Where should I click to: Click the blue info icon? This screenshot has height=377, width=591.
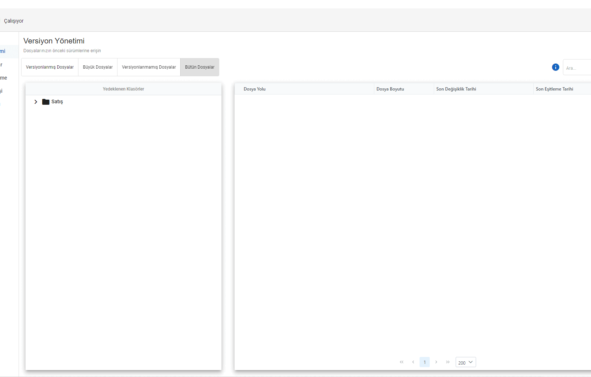(555, 67)
